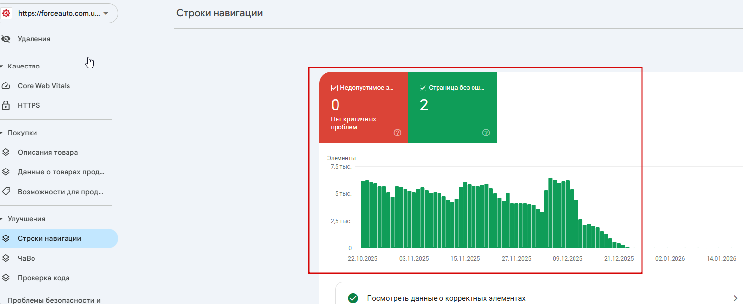The image size is (743, 304).
Task: Click the 27.11.2025 axis date label
Action: [x=516, y=259]
